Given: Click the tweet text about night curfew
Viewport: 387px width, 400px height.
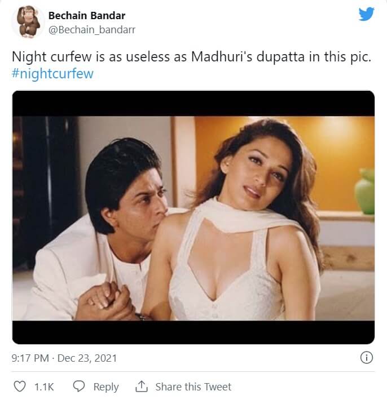Looking at the screenshot, I should click(x=191, y=58).
